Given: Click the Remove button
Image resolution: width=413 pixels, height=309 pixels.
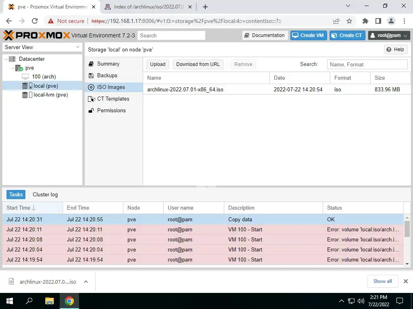Looking at the screenshot, I should pyautogui.click(x=243, y=64).
